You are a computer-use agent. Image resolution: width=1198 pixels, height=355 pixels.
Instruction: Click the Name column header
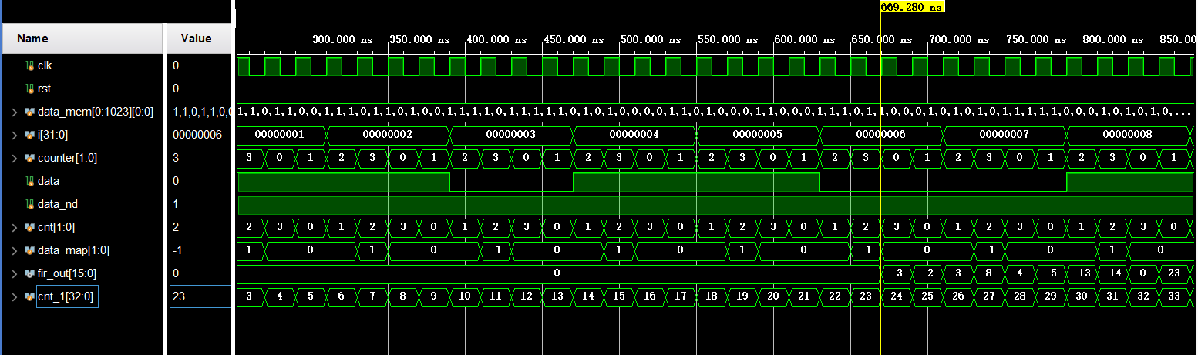pyautogui.click(x=32, y=39)
